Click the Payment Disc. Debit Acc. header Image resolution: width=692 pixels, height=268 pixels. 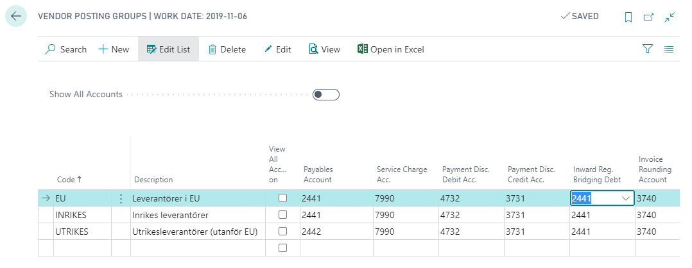[x=466, y=174]
